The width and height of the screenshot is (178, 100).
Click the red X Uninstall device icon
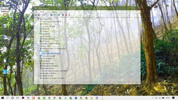[66, 15]
